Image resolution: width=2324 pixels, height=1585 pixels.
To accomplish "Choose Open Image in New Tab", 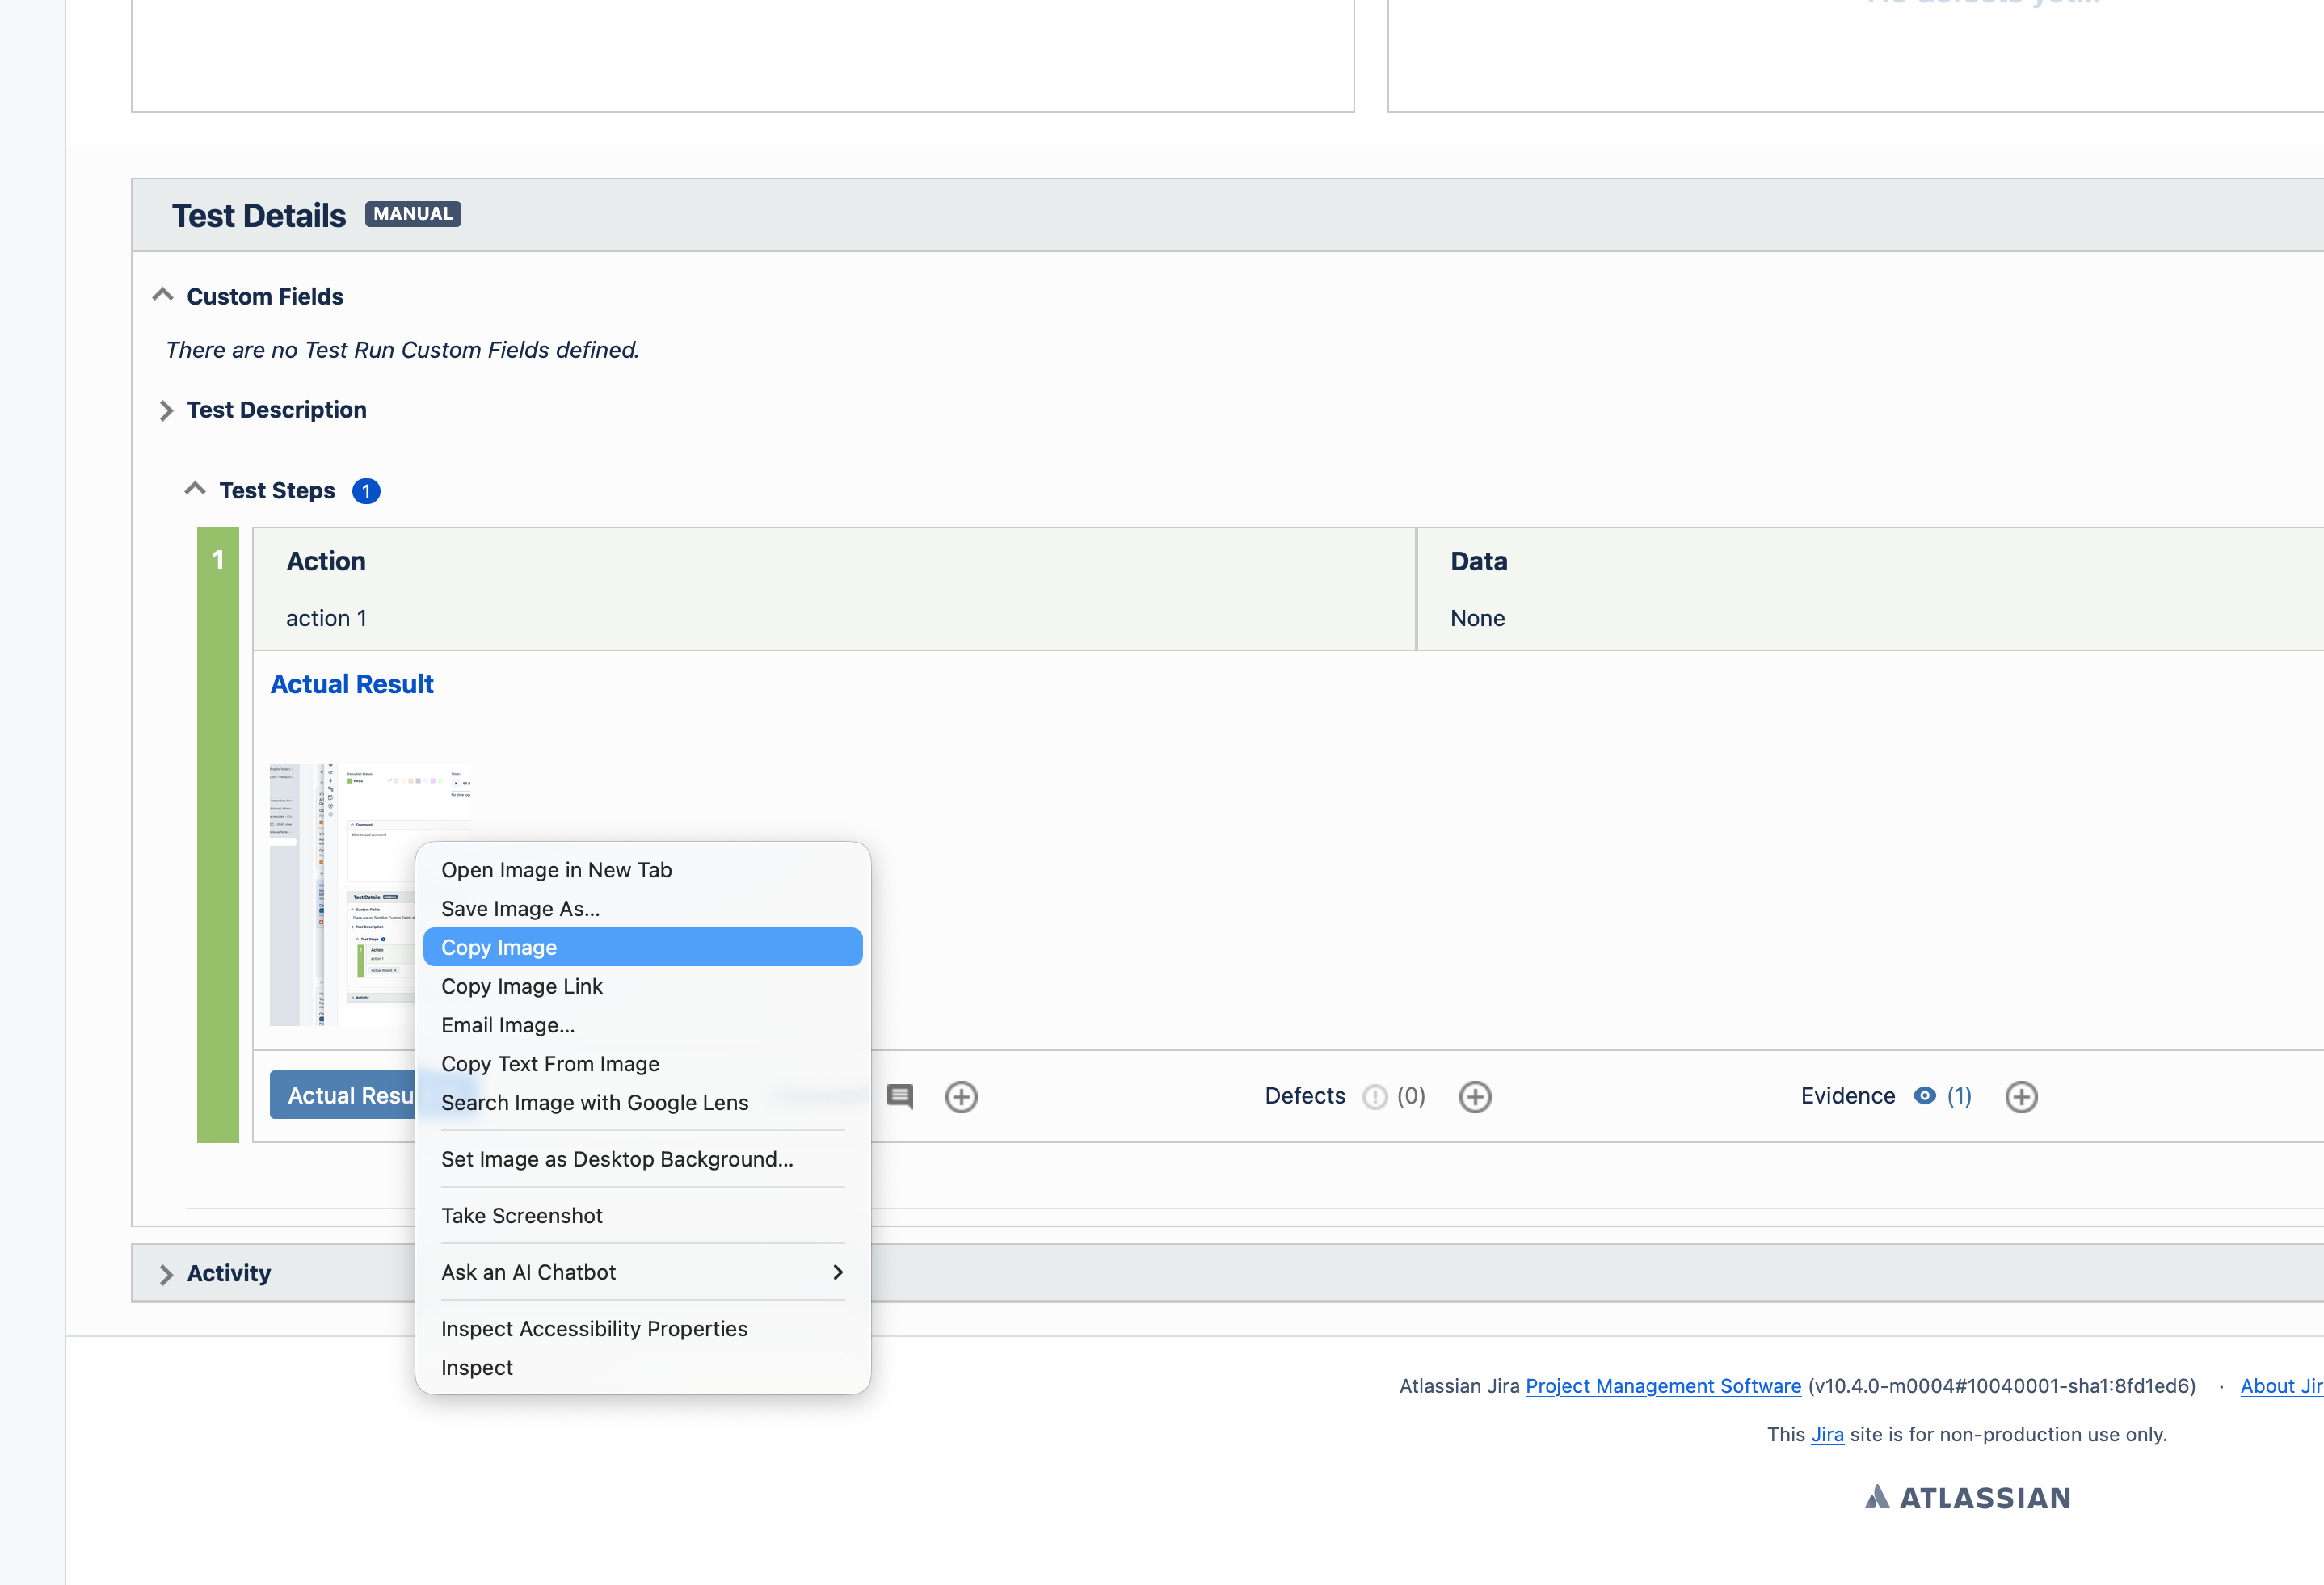I will pos(643,870).
